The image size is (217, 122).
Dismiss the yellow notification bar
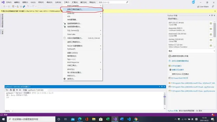click(x=215, y=11)
